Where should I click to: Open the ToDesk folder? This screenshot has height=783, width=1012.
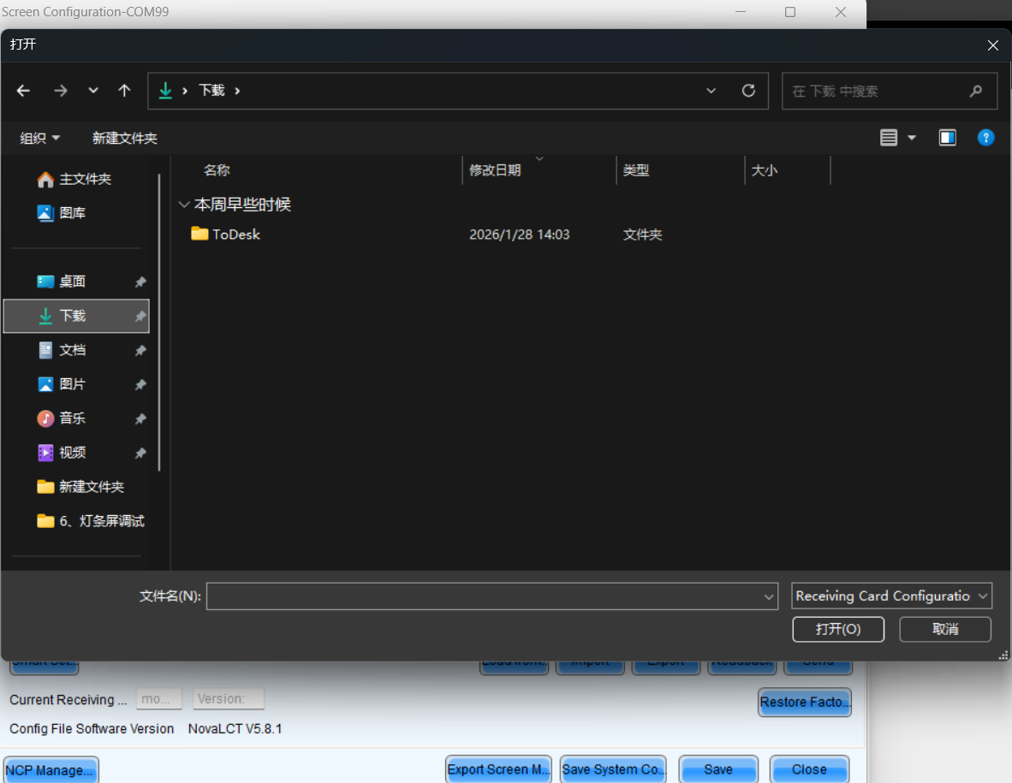coord(235,234)
